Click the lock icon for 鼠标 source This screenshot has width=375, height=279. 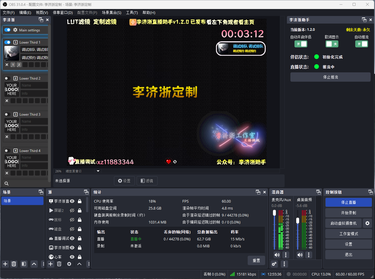click(80, 220)
